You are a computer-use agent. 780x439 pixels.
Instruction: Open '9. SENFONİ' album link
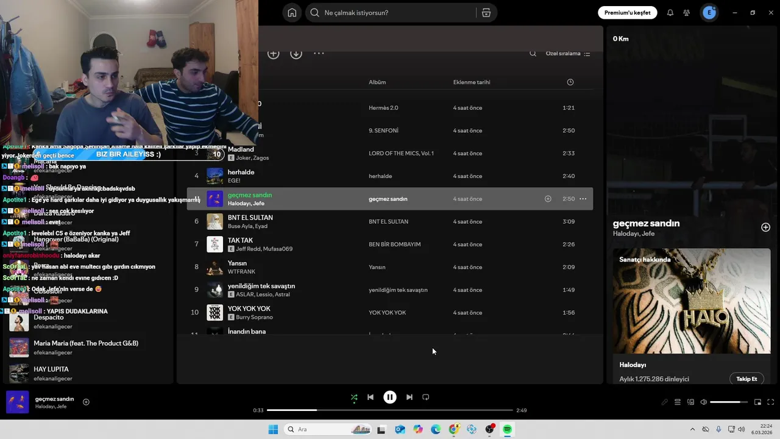click(x=383, y=130)
